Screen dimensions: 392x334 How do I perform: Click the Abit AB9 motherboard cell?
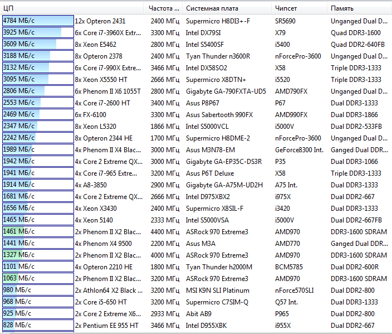point(198,314)
